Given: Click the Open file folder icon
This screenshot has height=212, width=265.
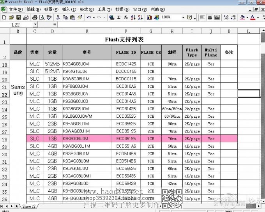Looking at the screenshot, I should [12, 18].
